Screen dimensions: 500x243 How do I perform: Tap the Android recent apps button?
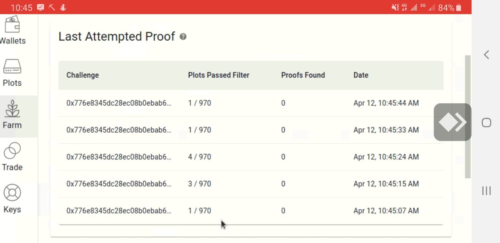click(x=486, y=191)
